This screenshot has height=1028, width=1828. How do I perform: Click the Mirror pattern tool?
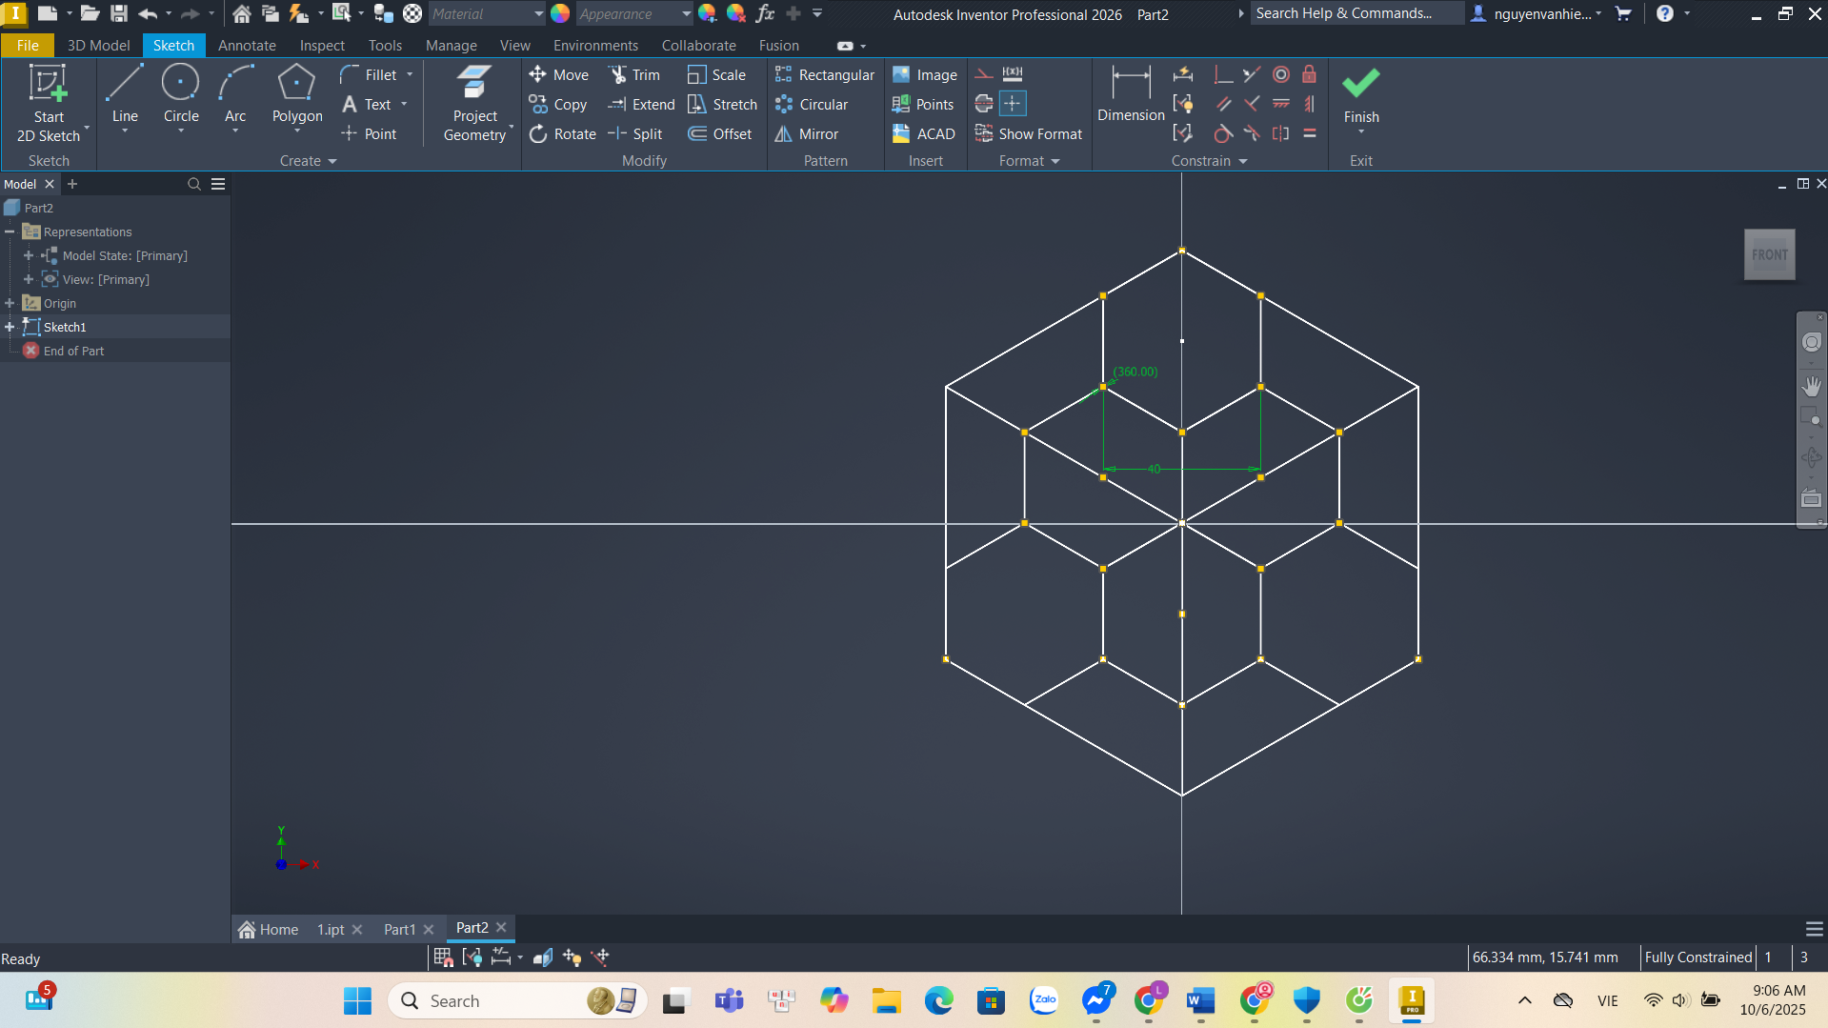[x=807, y=134]
